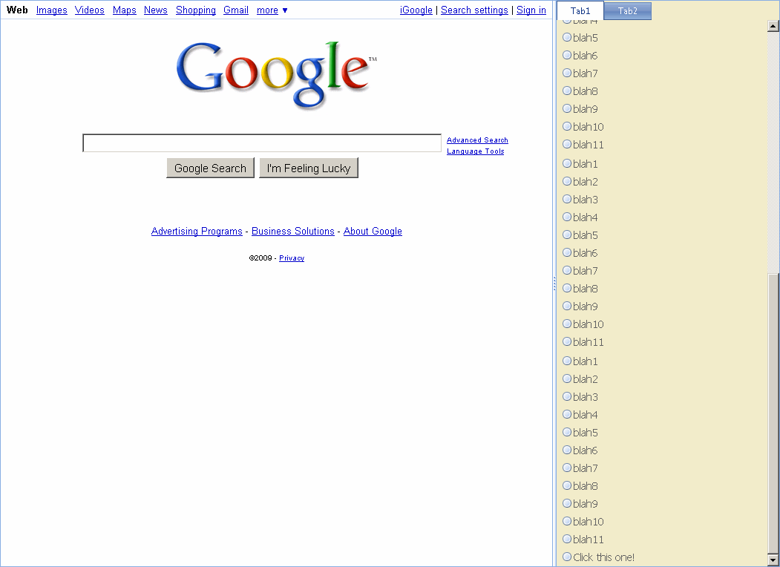
Task: Select the first visible blah5 radio under Tab1
Action: pos(566,37)
